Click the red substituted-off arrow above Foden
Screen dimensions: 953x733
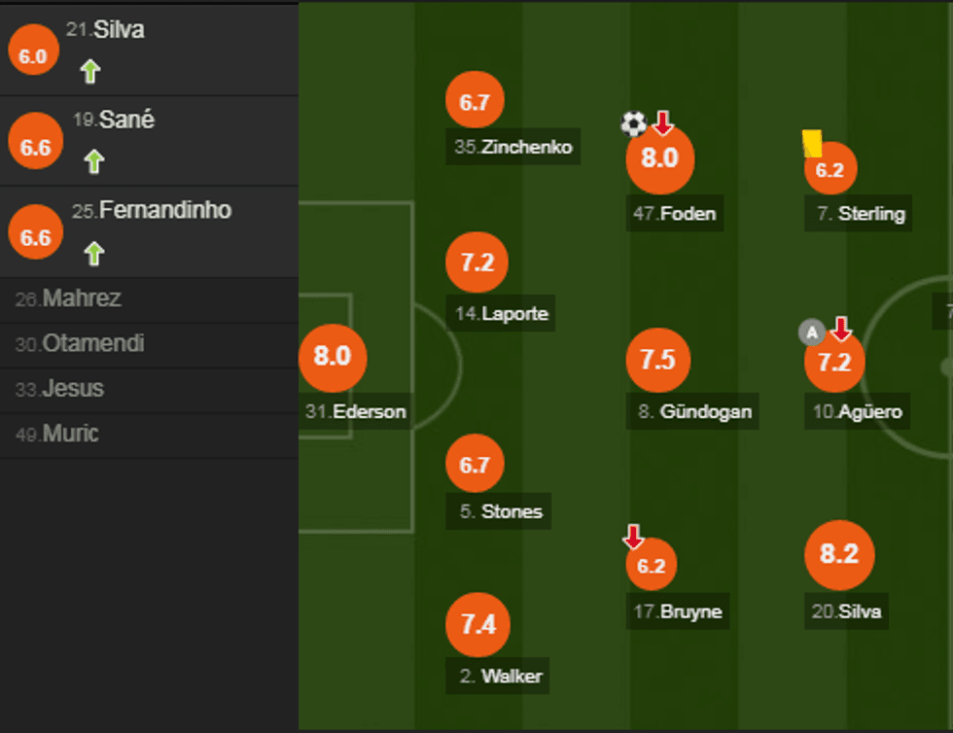663,123
